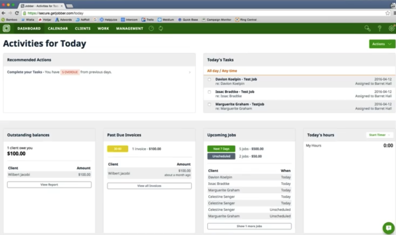Bookmark the page with star icon
Image resolution: width=396 pixels, height=235 pixels.
pyautogui.click(x=387, y=13)
